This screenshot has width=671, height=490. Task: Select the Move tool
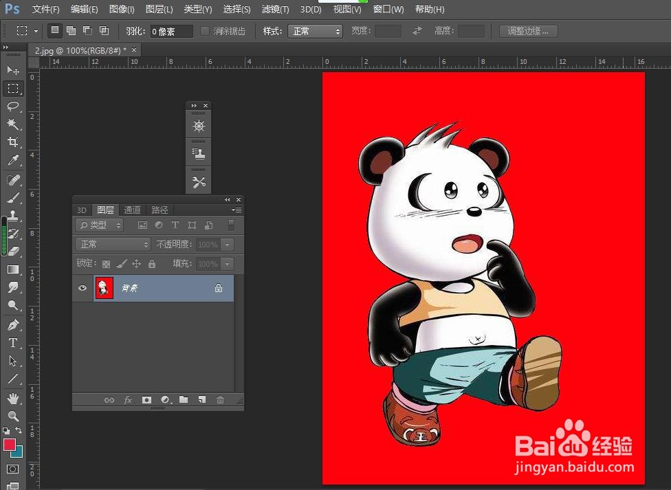click(x=13, y=70)
